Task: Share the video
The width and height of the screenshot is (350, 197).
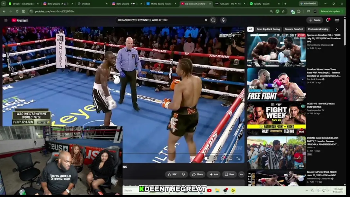Action: tap(197, 174)
